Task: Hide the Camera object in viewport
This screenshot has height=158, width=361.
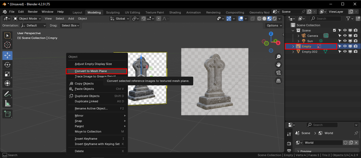Action: click(x=345, y=36)
